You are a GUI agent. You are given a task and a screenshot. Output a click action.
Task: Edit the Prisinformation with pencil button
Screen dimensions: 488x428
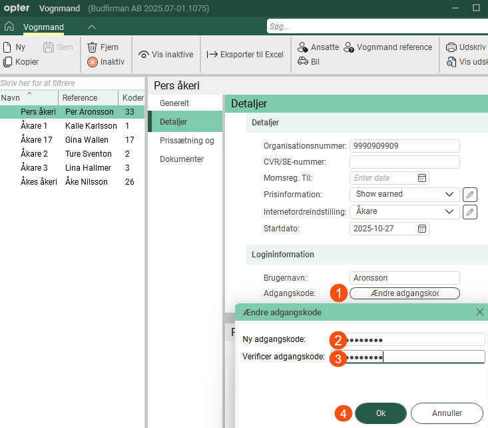[470, 194]
